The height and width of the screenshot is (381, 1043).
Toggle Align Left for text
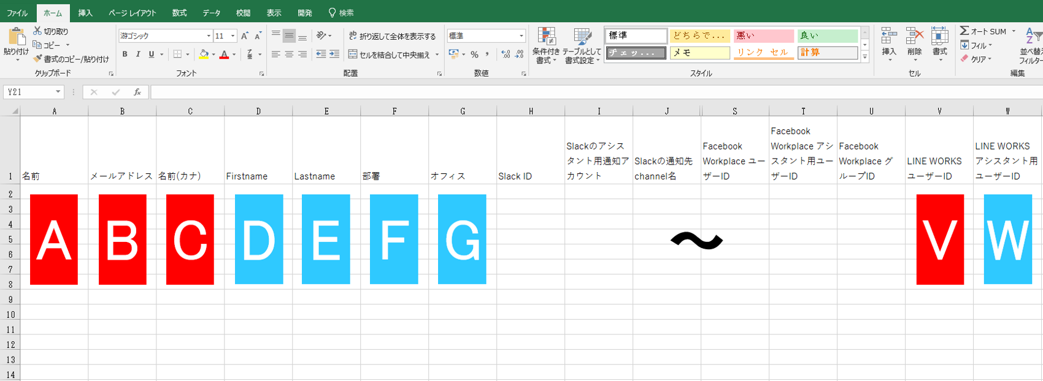click(x=275, y=55)
